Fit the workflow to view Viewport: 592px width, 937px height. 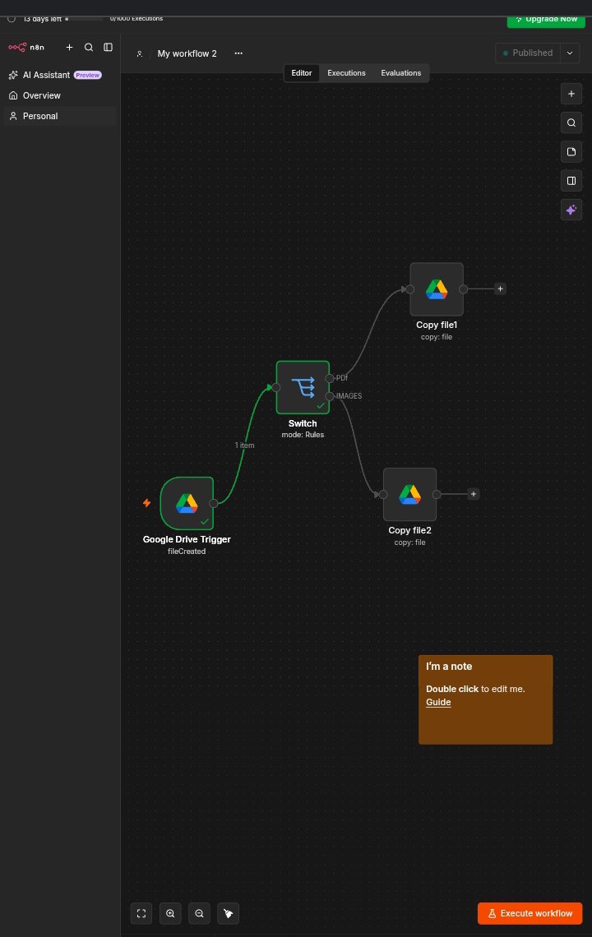coord(141,913)
